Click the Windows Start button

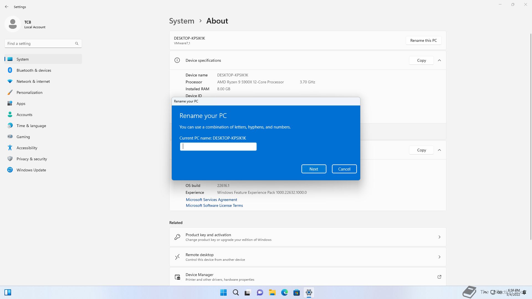(x=223, y=293)
